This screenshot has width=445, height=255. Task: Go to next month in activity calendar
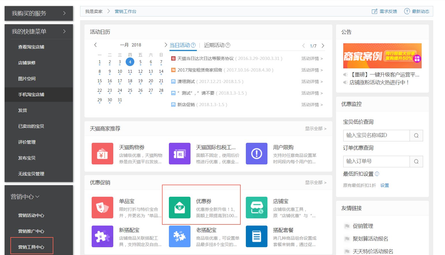165,45
